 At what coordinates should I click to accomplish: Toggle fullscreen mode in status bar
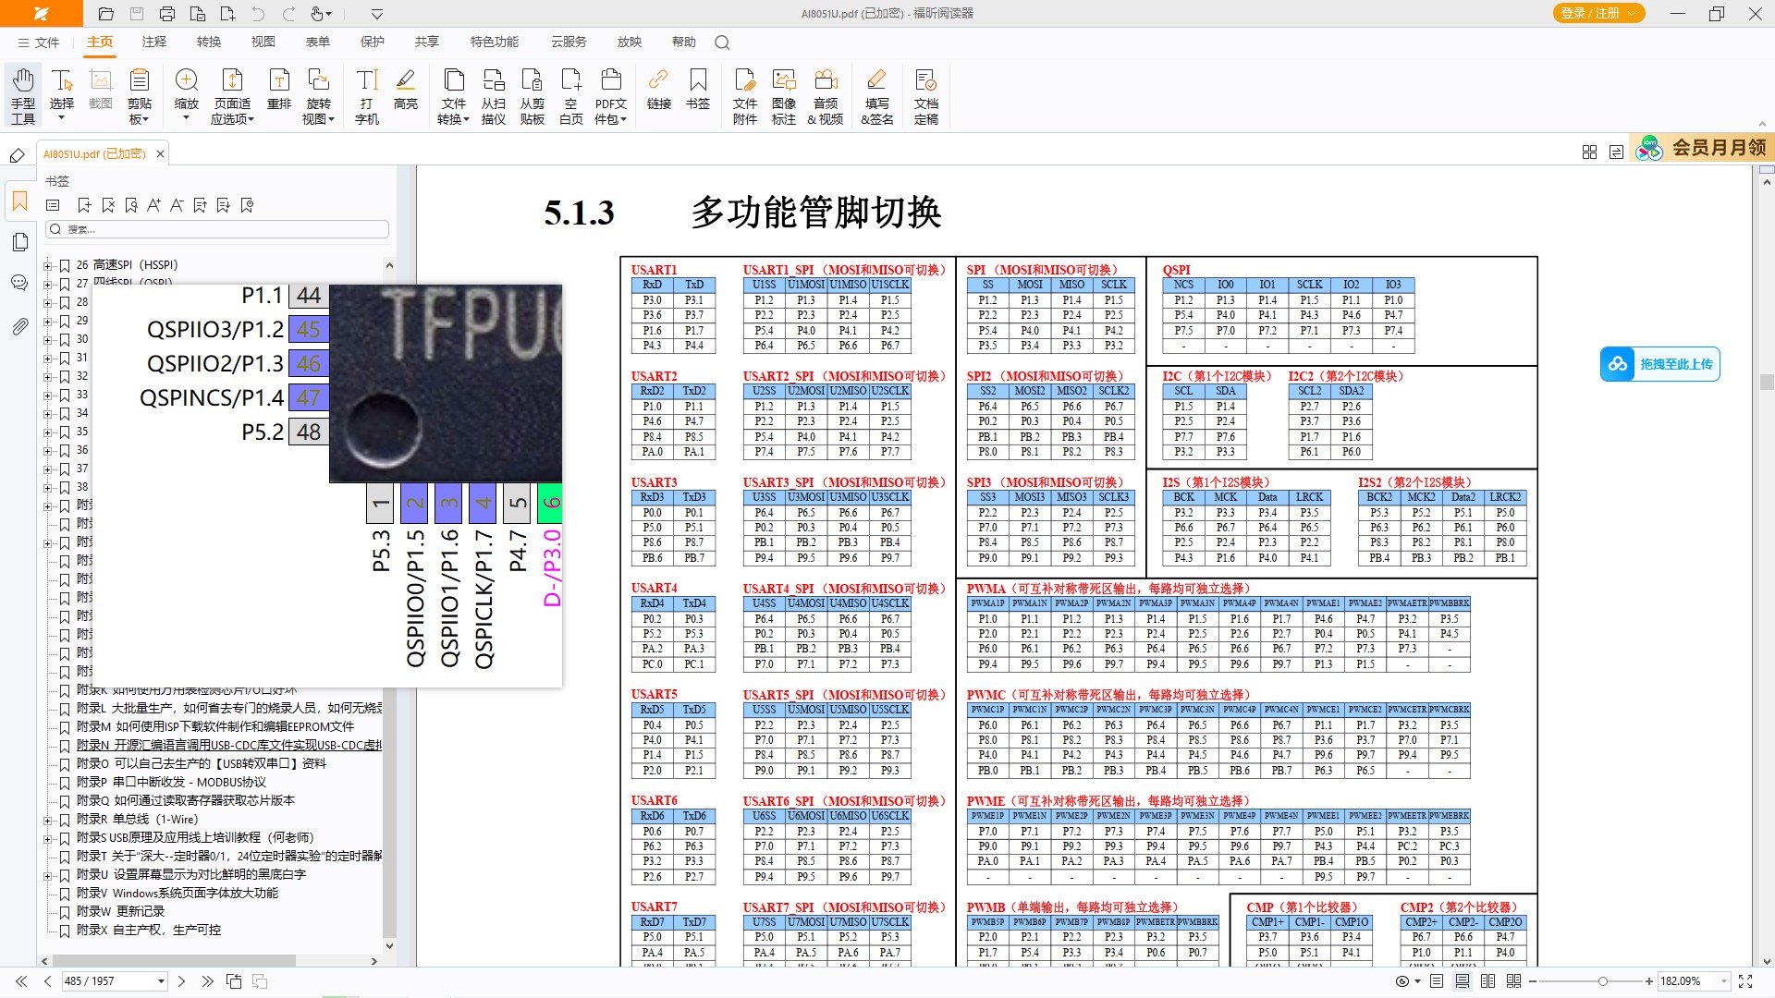[1745, 981]
